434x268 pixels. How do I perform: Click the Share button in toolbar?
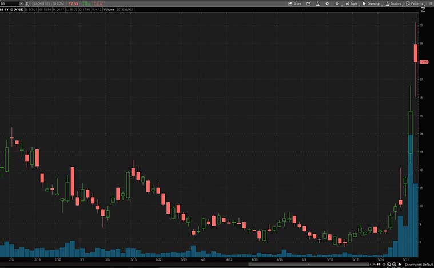coord(294,3)
